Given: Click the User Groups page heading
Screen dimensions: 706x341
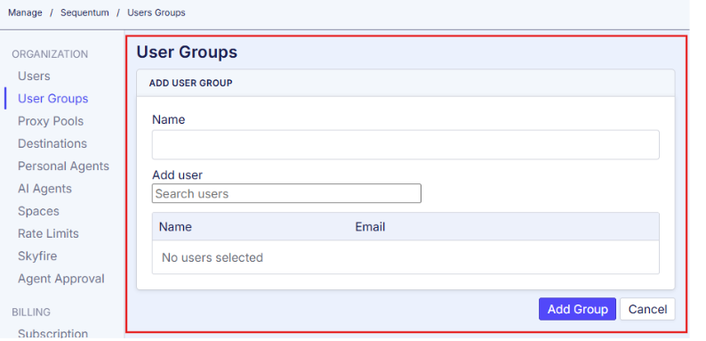Looking at the screenshot, I should 187,53.
